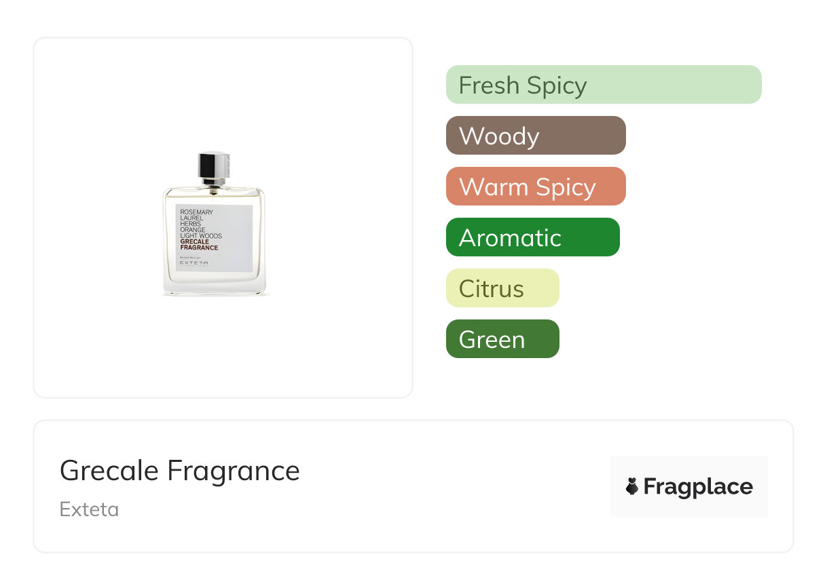Select the Woody accord bar

[x=536, y=136]
